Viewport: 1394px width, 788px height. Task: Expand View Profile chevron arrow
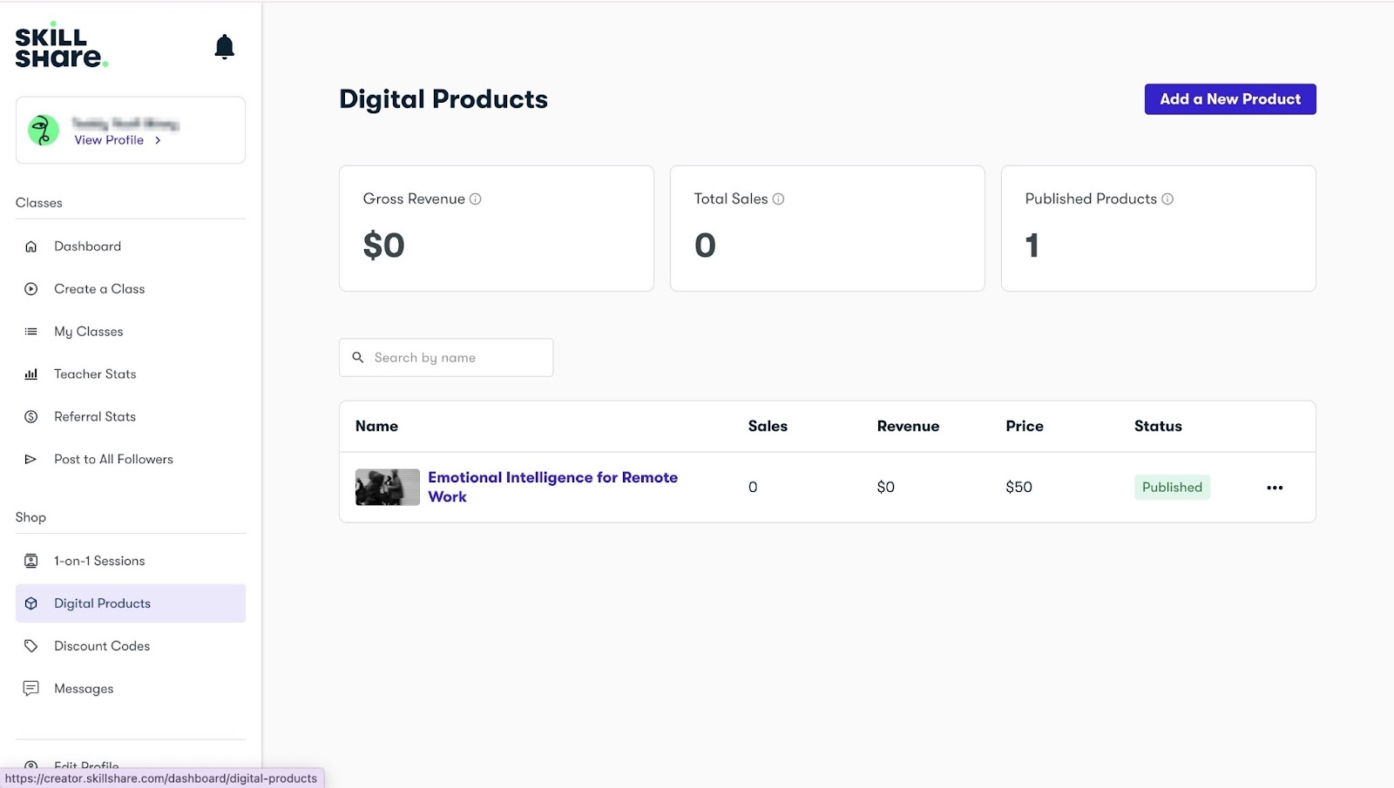158,140
